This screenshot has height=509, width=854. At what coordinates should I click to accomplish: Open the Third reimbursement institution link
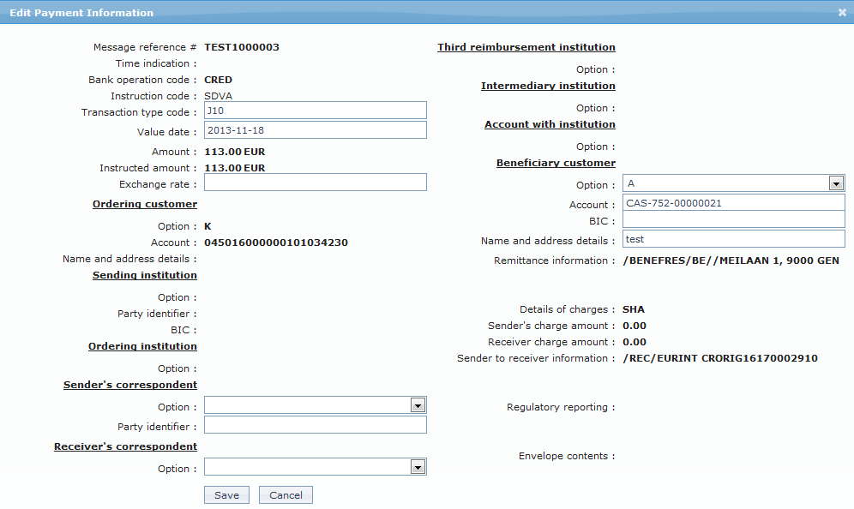pyautogui.click(x=526, y=46)
